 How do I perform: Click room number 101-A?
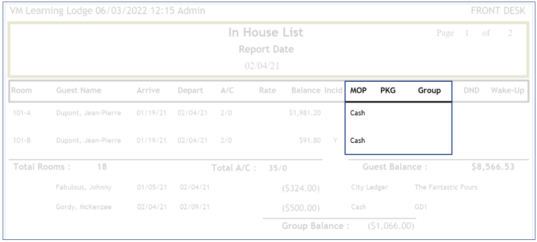tap(21, 113)
